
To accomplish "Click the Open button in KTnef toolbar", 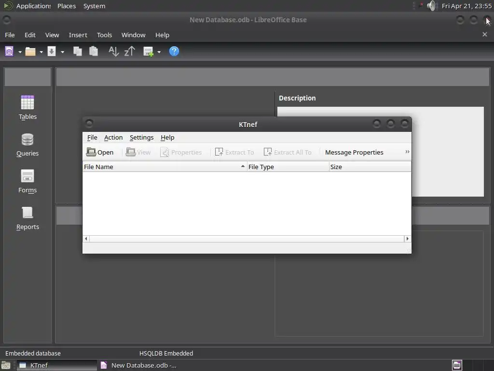I will click(100, 152).
